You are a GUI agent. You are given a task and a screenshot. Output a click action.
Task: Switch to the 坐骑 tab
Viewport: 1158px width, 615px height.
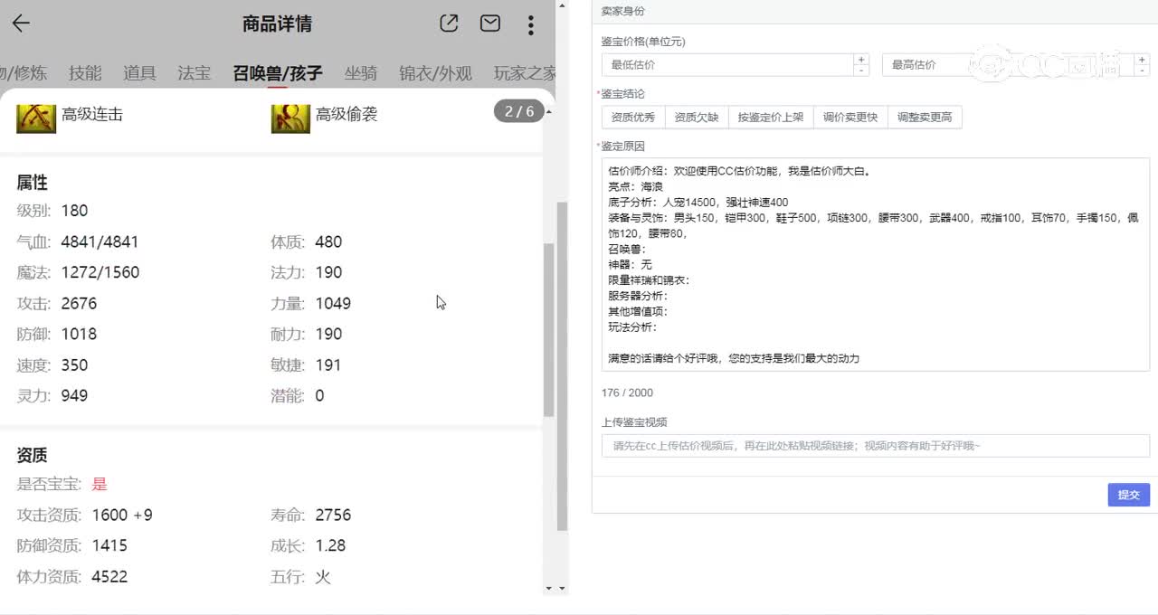point(362,73)
